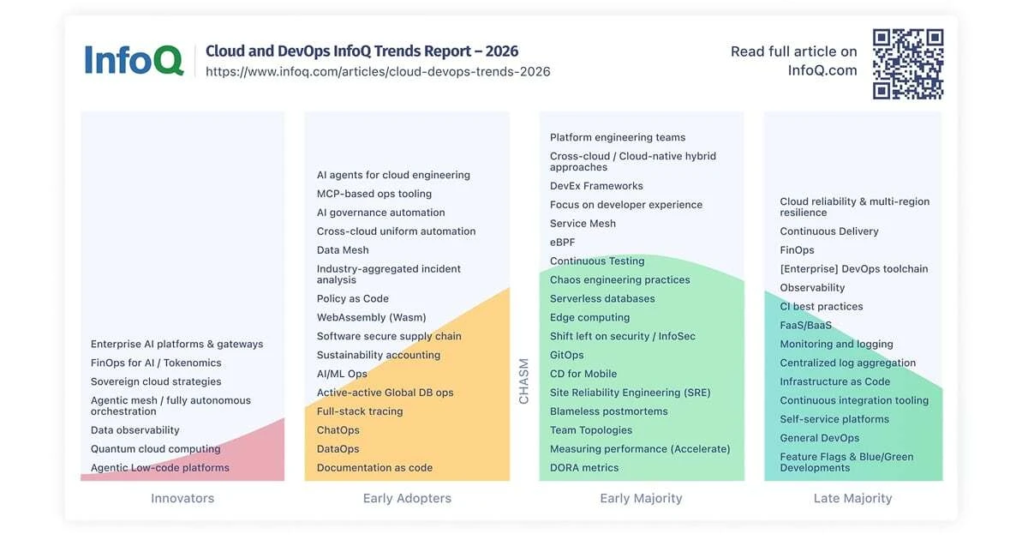
Task: Click 'Agentic mesh / fully autonomous orchestration'
Action: point(171,405)
